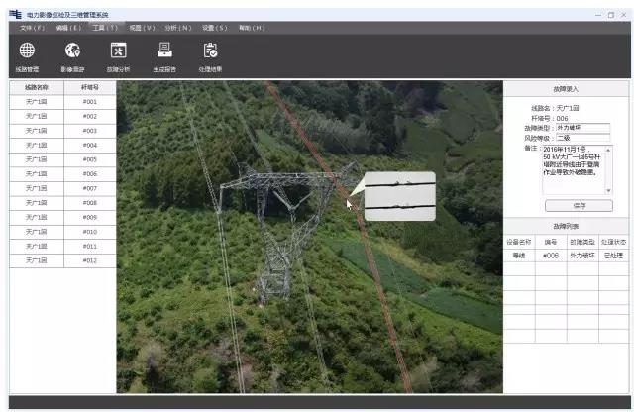Click the 保存 (save) button
Viewport: 634px width, 412px height.
click(x=579, y=205)
